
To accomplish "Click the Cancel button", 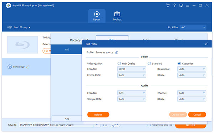I will point(197,115).
